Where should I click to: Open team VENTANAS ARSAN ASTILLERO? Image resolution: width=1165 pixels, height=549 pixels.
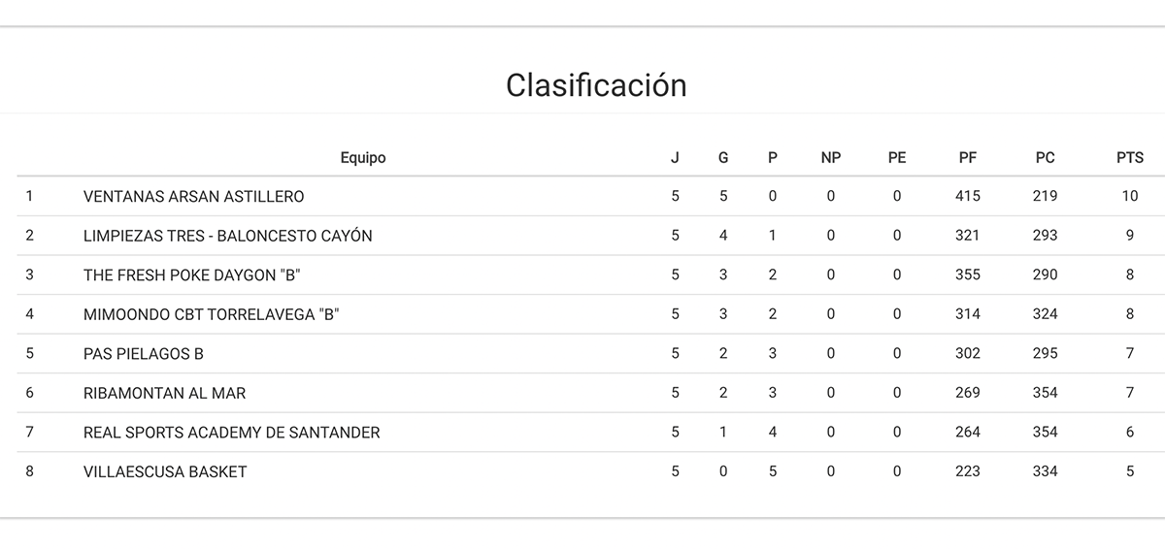(194, 196)
